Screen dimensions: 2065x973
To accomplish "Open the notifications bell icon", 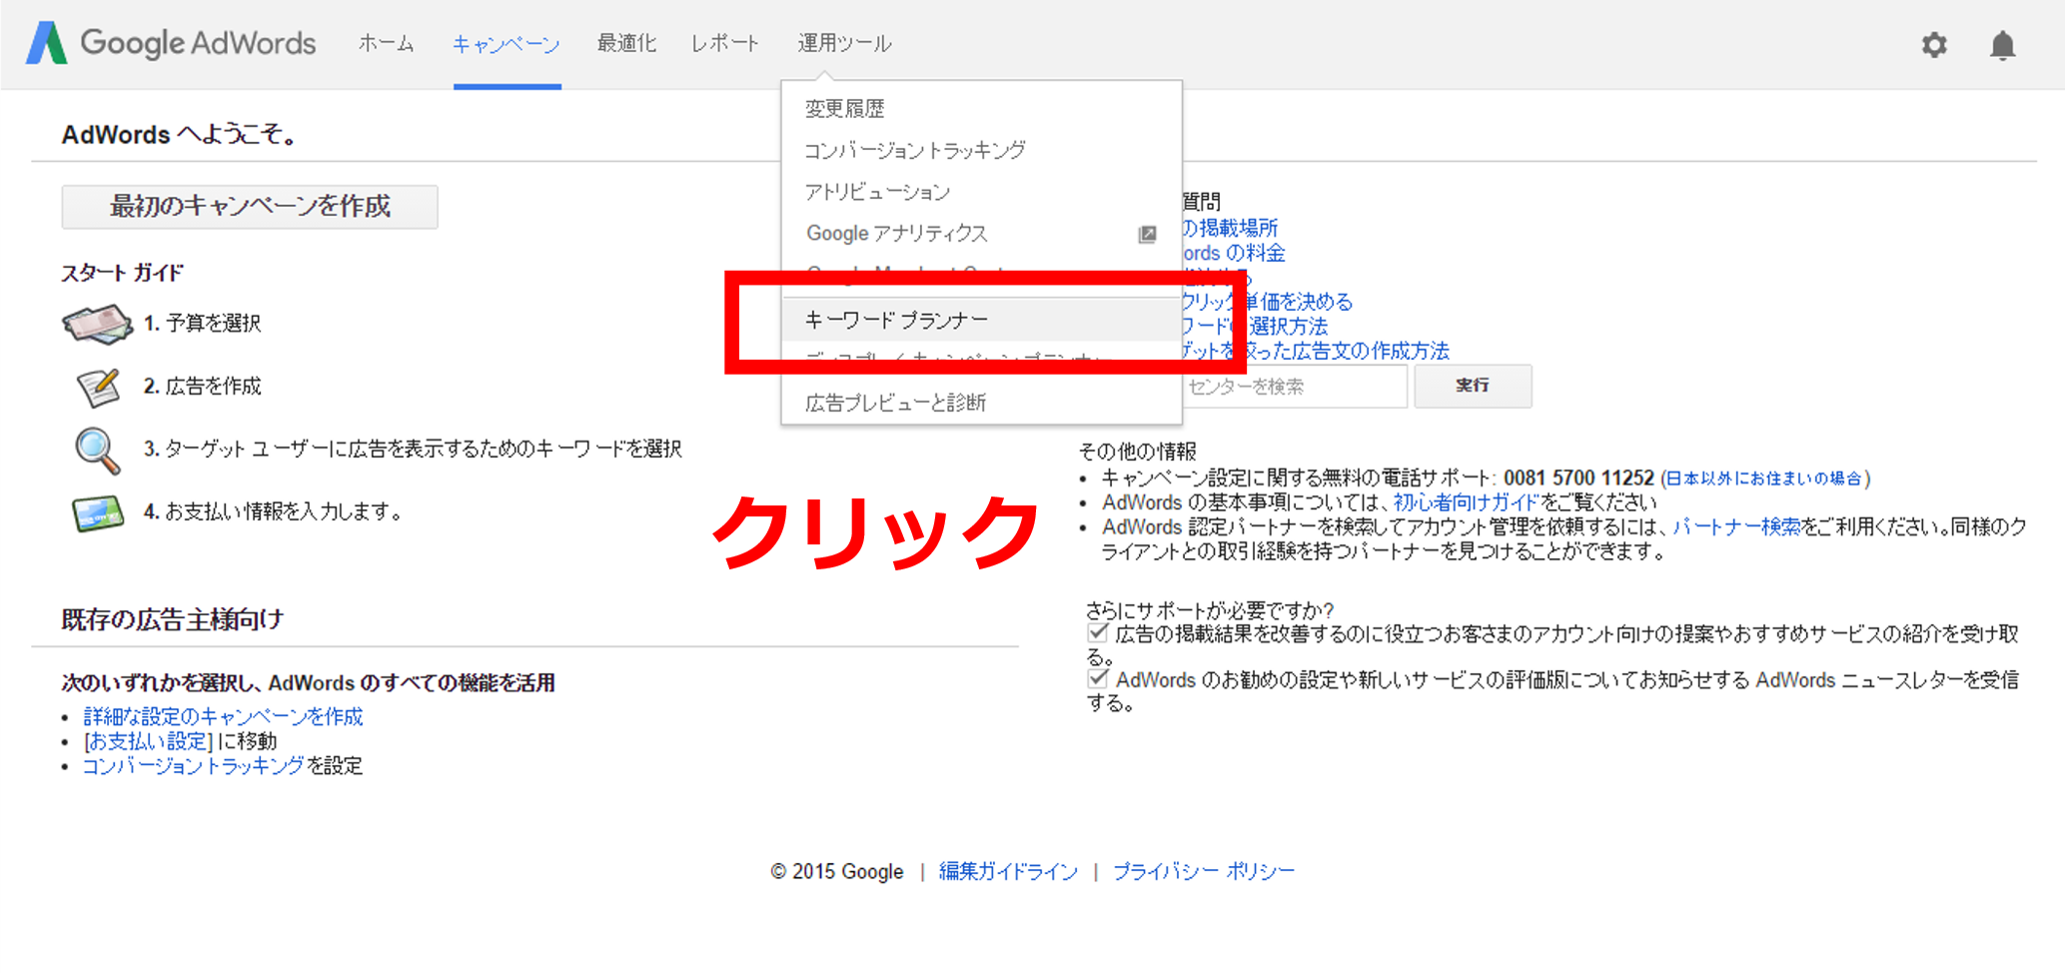I will click(x=2002, y=45).
